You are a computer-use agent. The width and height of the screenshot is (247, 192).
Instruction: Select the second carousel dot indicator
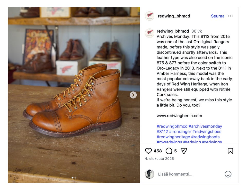[75, 178]
